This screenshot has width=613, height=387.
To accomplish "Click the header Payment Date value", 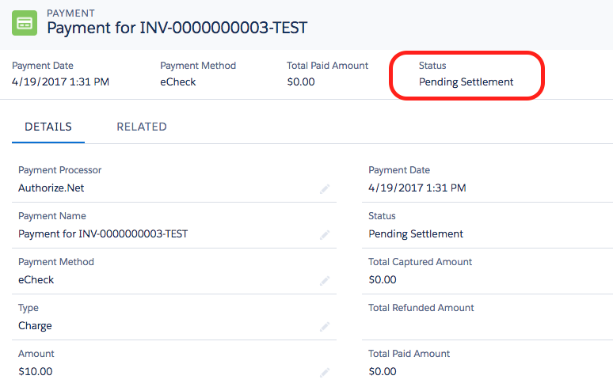I will pyautogui.click(x=61, y=82).
